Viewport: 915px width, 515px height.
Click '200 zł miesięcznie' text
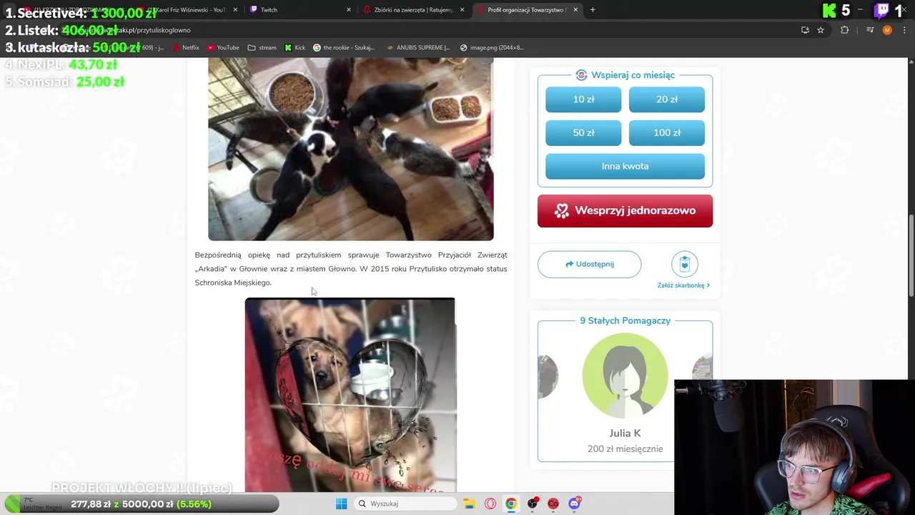point(625,449)
